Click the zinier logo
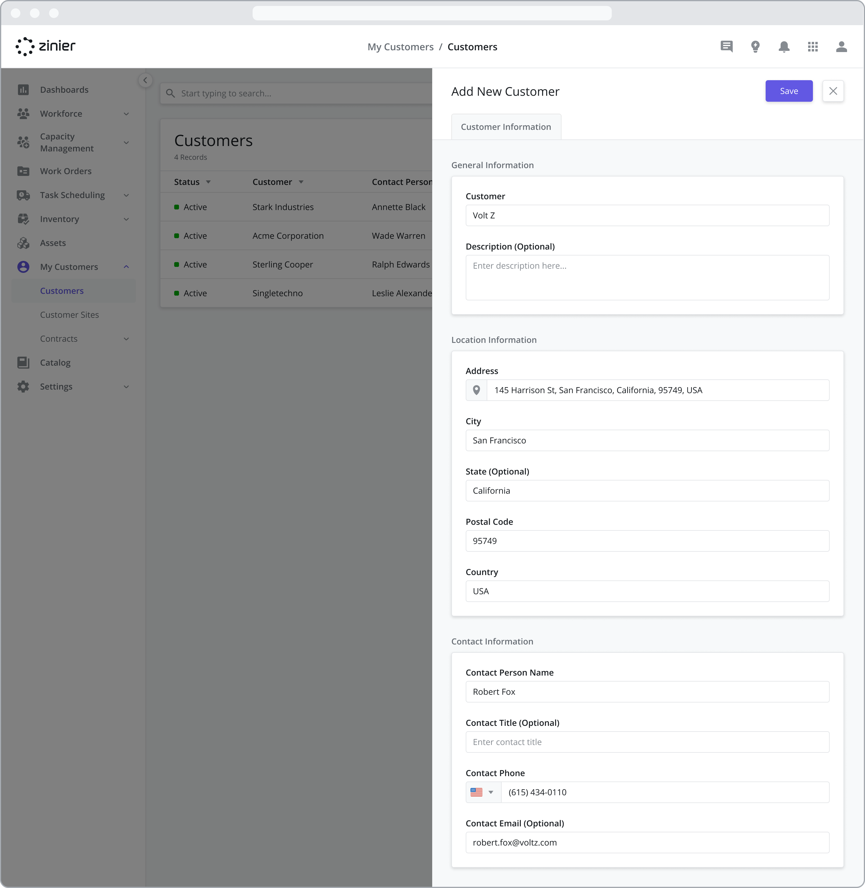Screen dimensions: 865x888 pos(45,46)
